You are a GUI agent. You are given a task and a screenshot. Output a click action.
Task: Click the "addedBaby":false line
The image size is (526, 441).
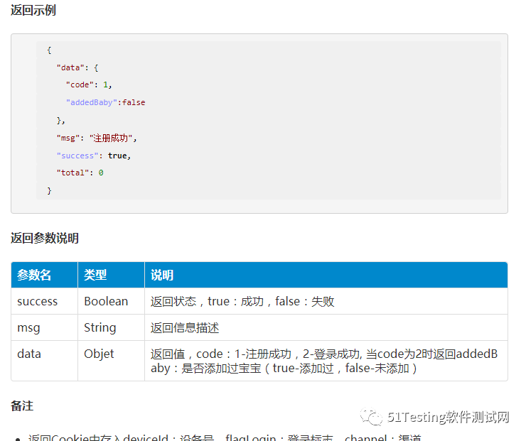[106, 102]
